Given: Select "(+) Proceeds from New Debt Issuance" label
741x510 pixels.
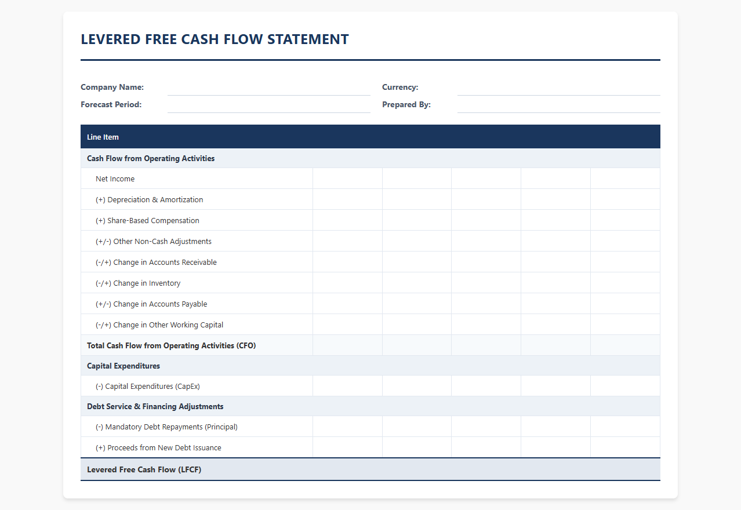Looking at the screenshot, I should click(x=158, y=448).
